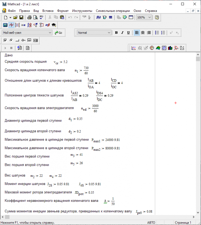
Task: Insert a polar plot
Action: [x=152, y=48]
